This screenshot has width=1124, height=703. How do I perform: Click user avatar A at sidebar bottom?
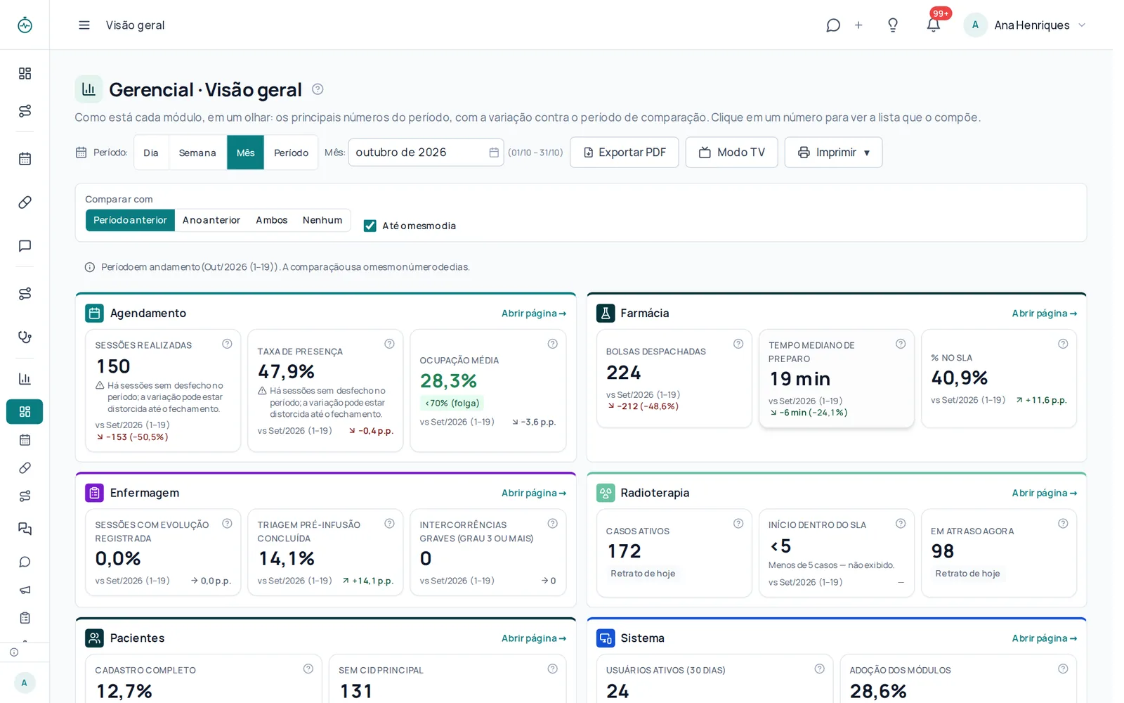(x=25, y=683)
